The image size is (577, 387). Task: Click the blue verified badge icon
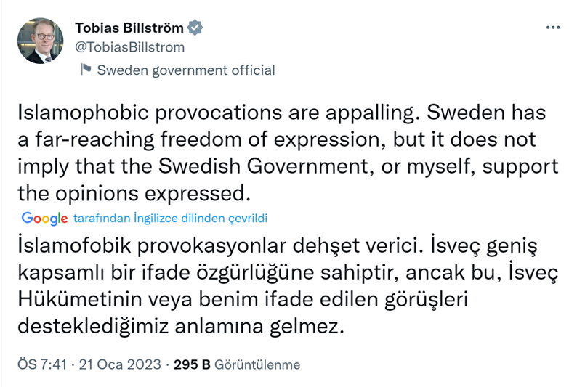tap(195, 28)
